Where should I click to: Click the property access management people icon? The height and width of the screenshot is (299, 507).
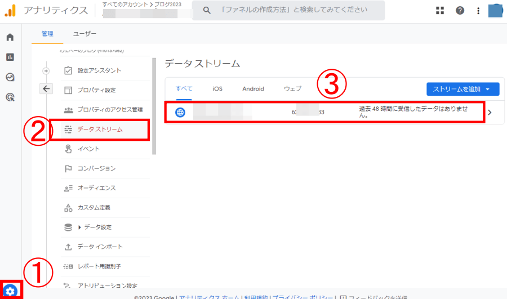click(x=68, y=110)
